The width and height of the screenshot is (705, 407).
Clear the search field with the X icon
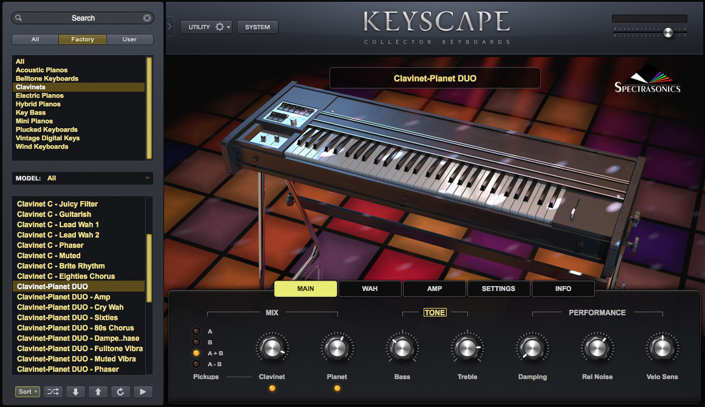(x=147, y=18)
